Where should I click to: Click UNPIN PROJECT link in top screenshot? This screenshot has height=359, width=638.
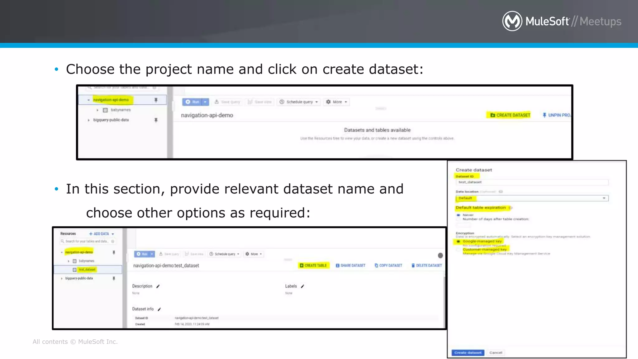point(557,115)
